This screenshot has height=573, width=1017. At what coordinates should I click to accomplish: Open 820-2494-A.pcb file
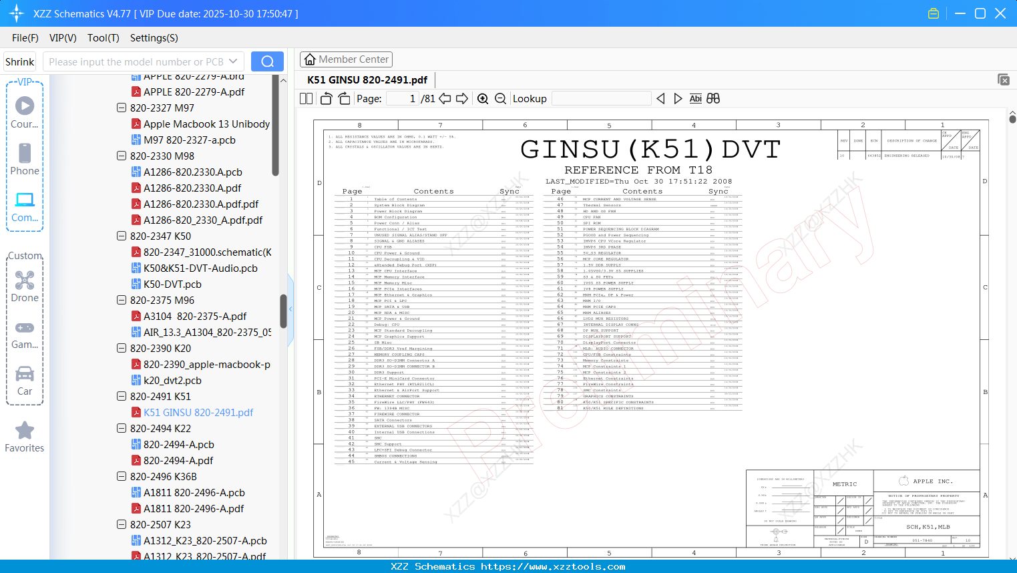coord(179,445)
